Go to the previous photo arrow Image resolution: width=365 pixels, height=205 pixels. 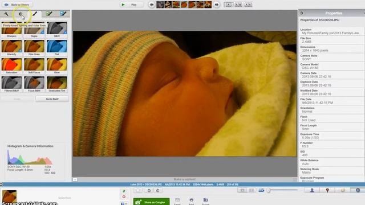pos(152,5)
